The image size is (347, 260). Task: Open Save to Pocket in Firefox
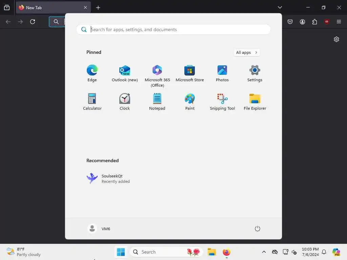290,22
